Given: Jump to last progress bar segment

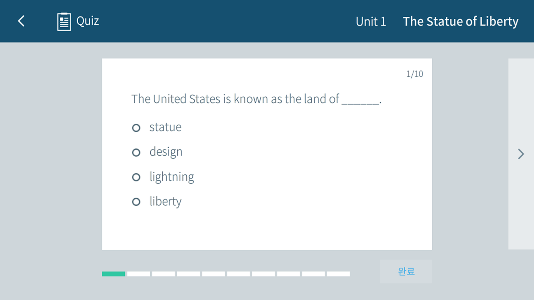Looking at the screenshot, I should [338, 274].
